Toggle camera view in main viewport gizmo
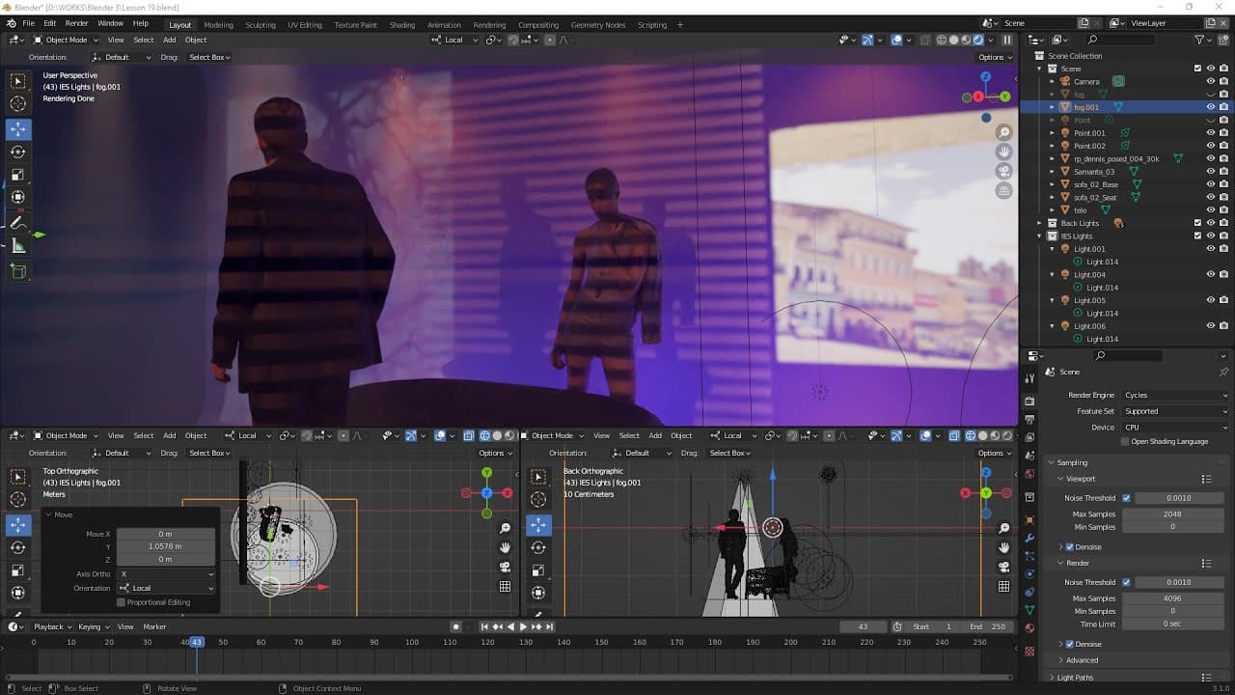 pyautogui.click(x=1004, y=172)
